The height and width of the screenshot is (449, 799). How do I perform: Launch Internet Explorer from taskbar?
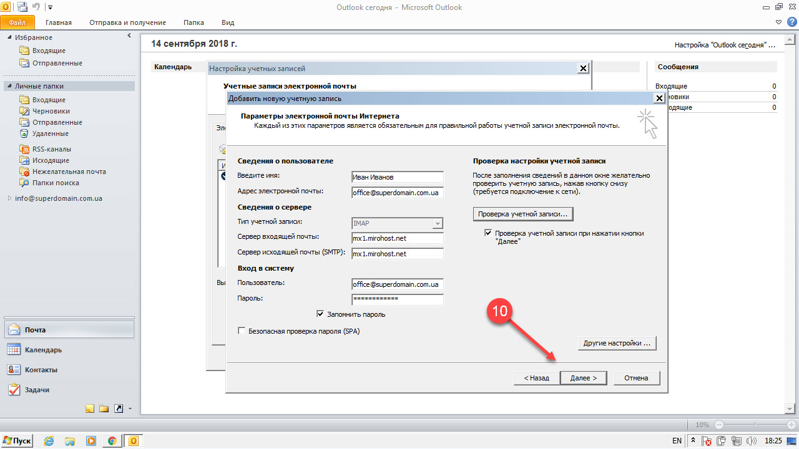[49, 441]
